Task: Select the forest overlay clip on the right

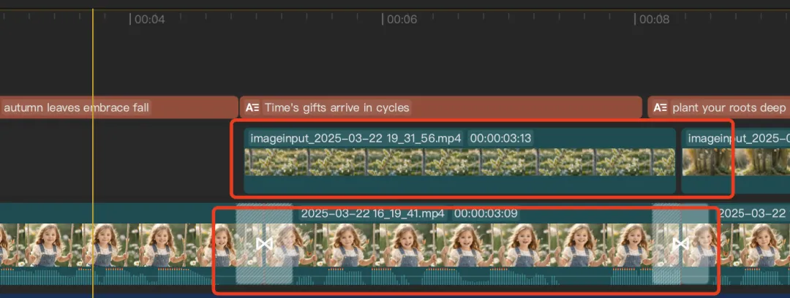Action: (736, 161)
